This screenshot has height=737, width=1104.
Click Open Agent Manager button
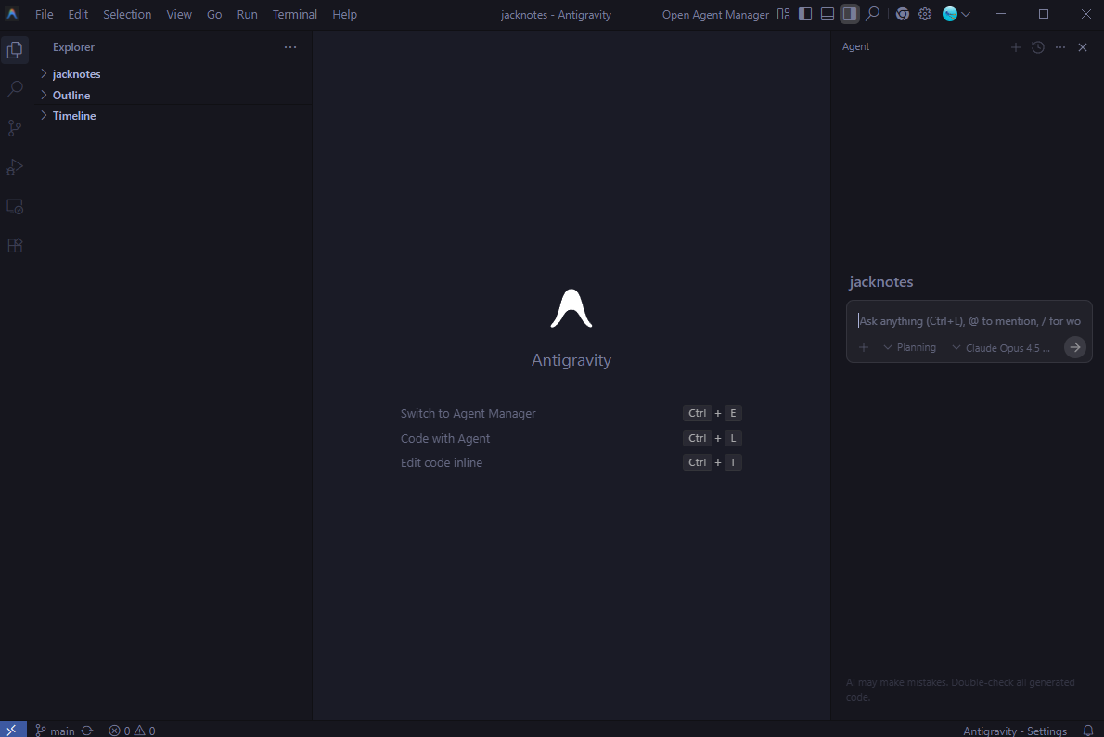715,14
